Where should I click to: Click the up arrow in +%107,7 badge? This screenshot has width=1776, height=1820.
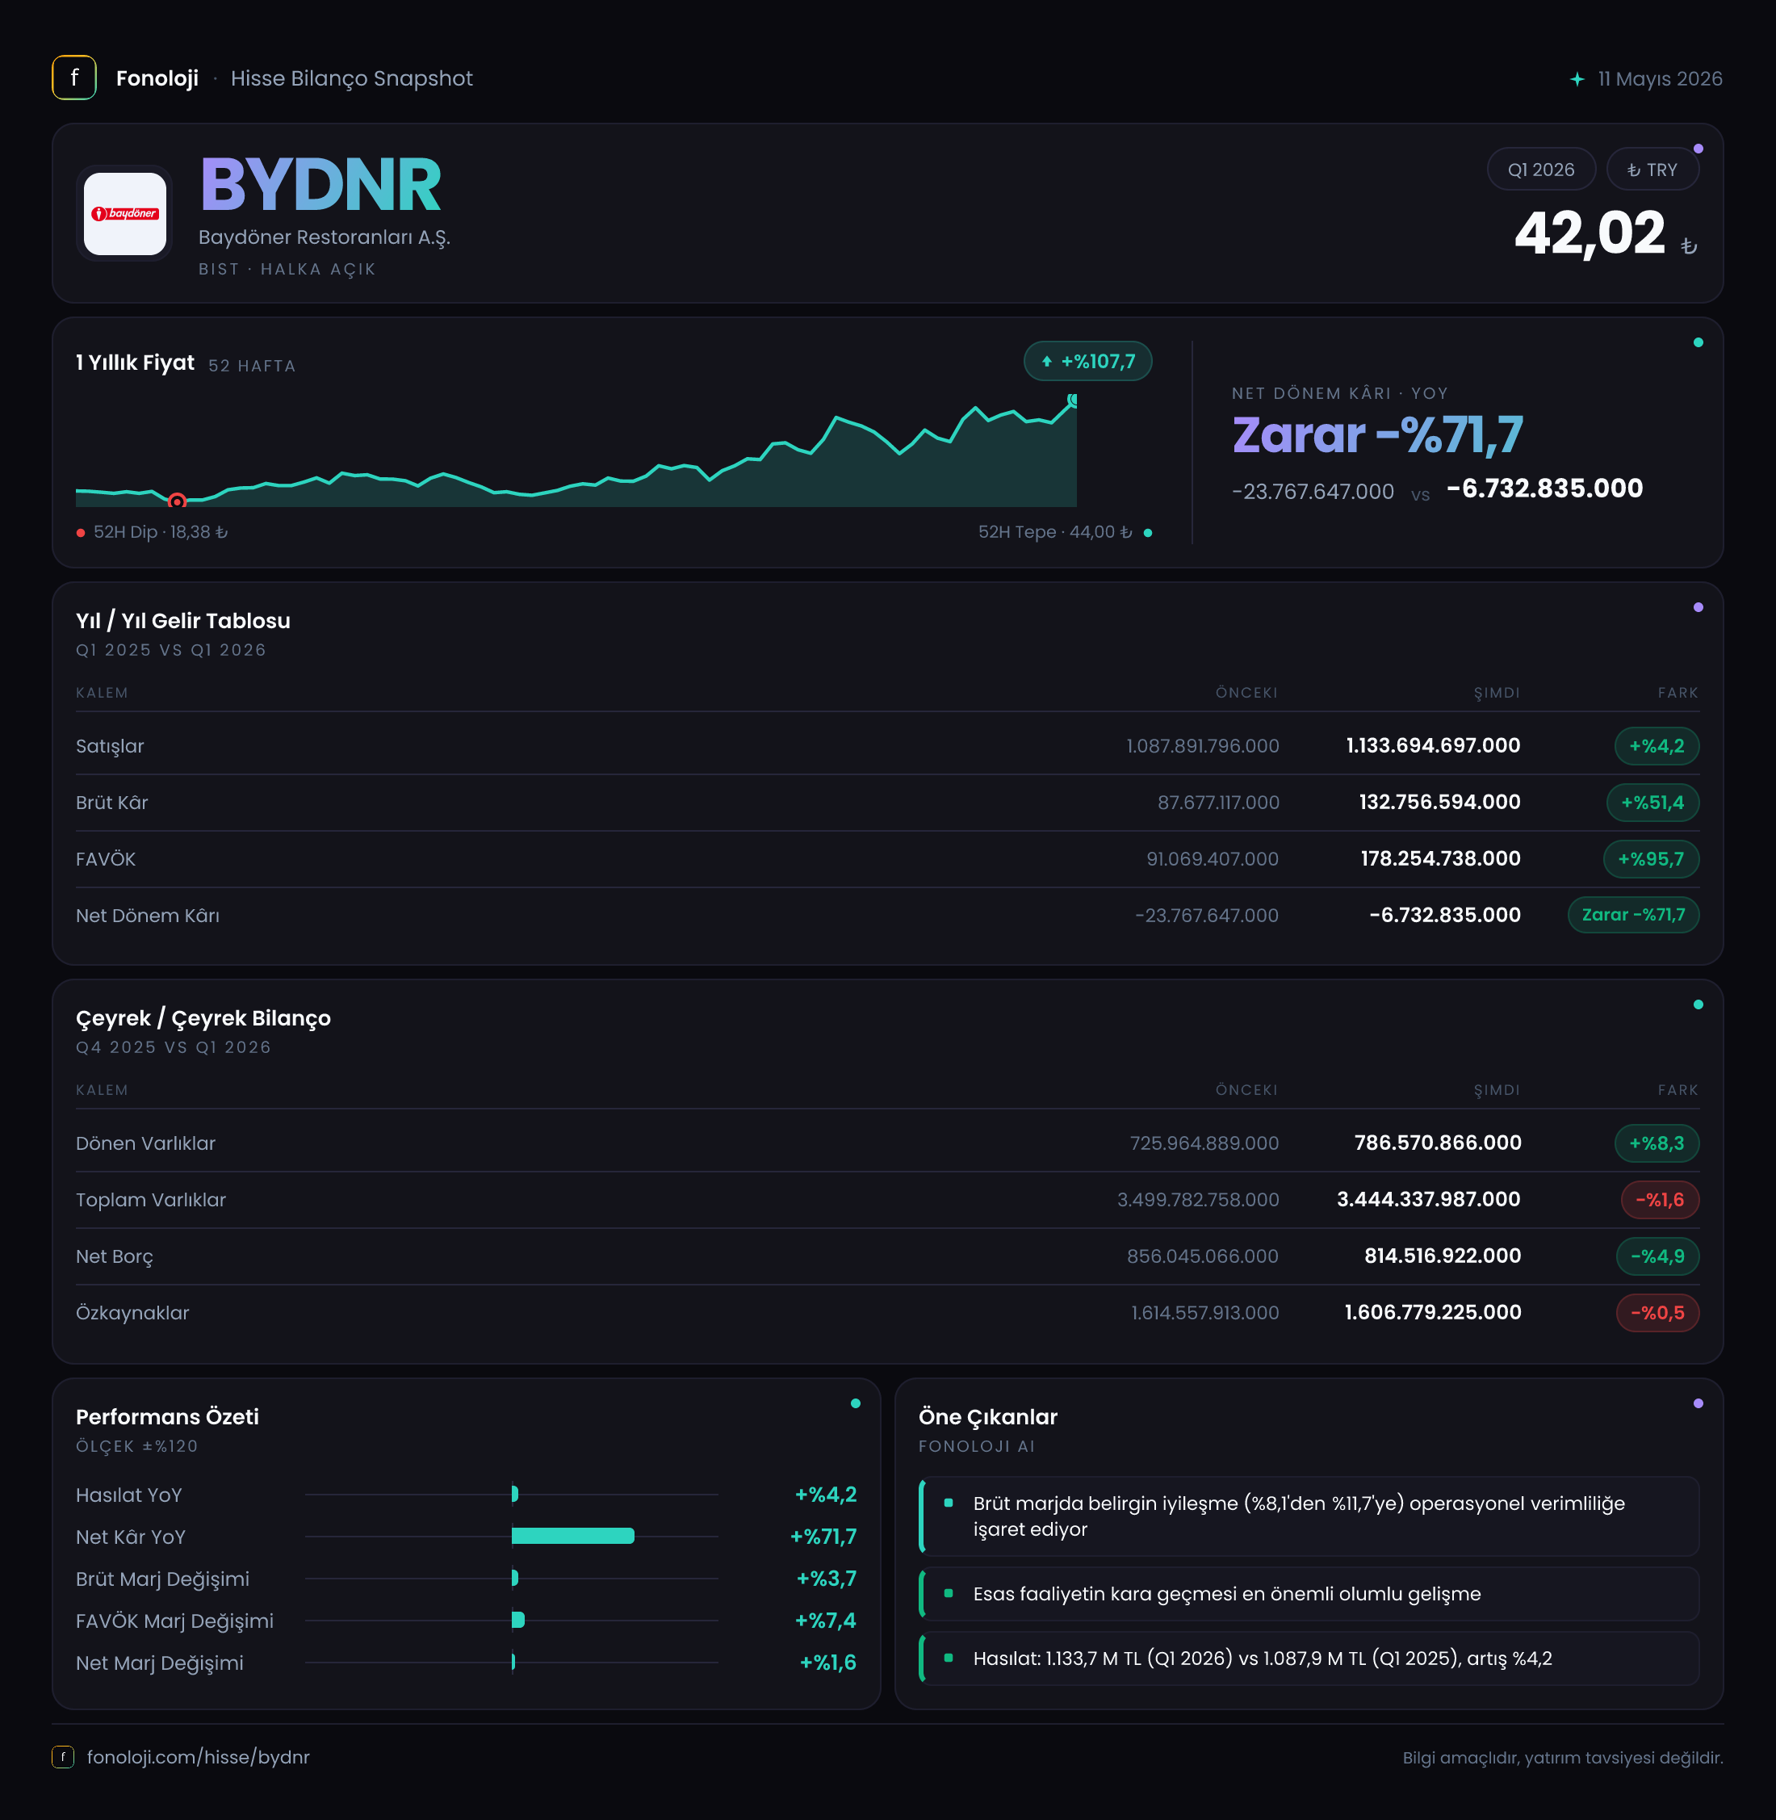click(x=1046, y=362)
